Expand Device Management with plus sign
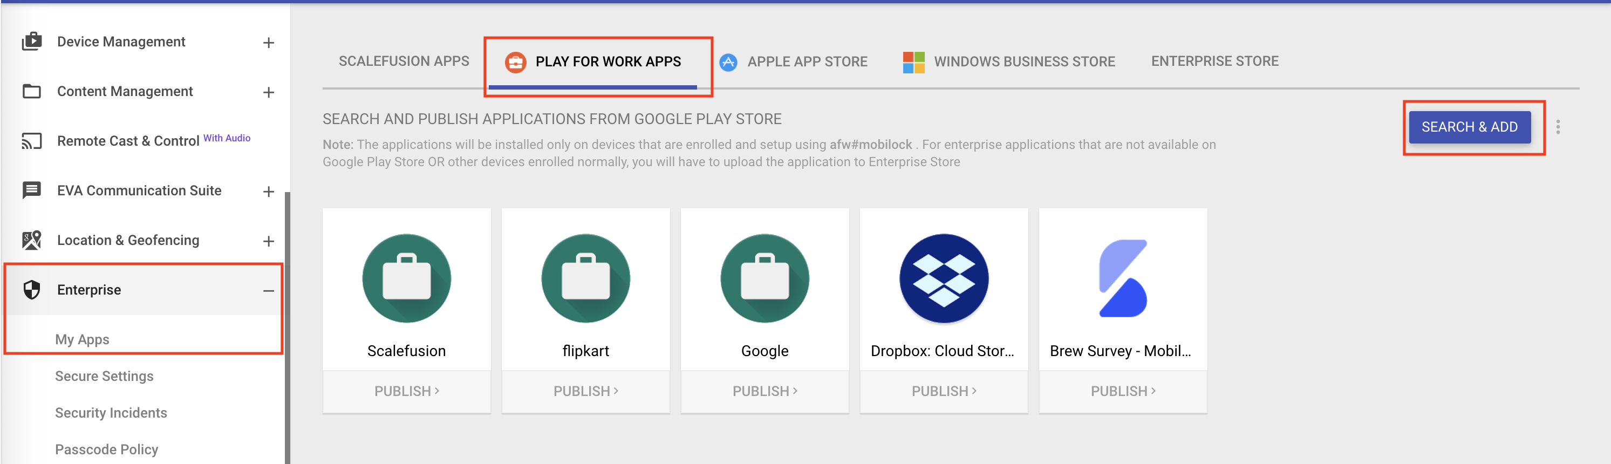Image resolution: width=1611 pixels, height=464 pixels. (268, 43)
